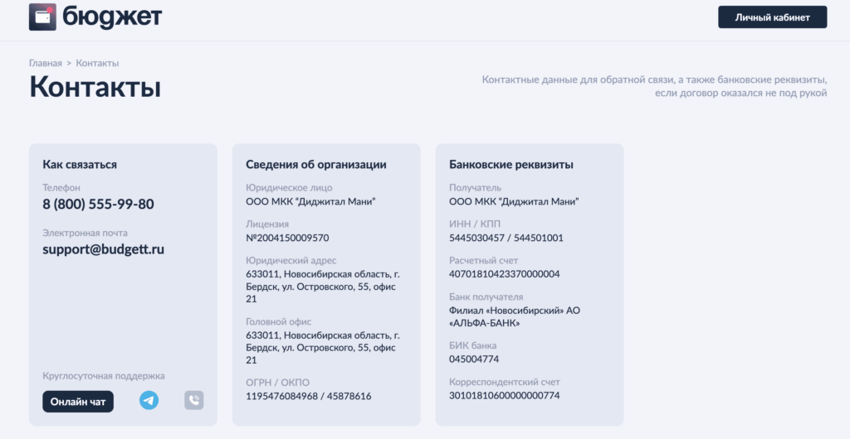
Task: Click the ИНН / КПП value
Action: point(506,238)
